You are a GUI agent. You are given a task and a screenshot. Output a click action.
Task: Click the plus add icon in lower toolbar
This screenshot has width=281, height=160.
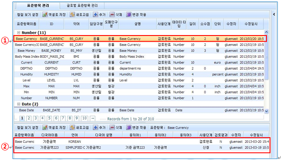coord(96,128)
